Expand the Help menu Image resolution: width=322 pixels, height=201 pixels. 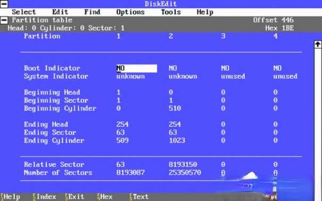coord(205,12)
